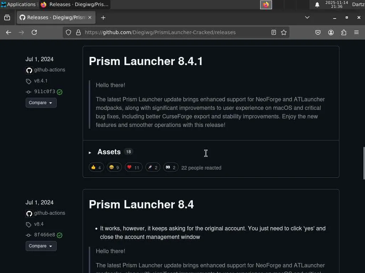Toggle rocket reaction with 2 count
This screenshot has height=273, width=365.
coord(153,167)
